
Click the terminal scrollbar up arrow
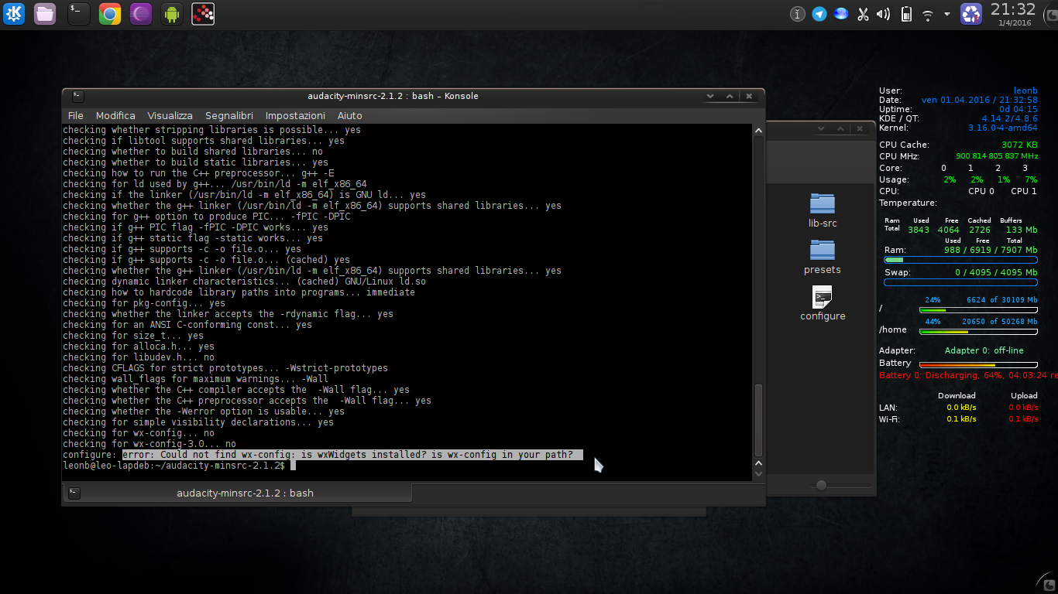click(758, 131)
